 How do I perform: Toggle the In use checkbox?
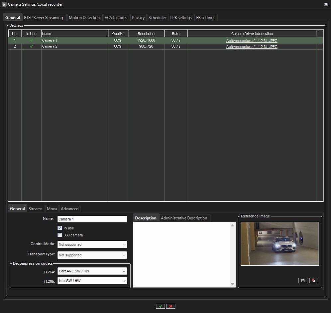[60, 228]
